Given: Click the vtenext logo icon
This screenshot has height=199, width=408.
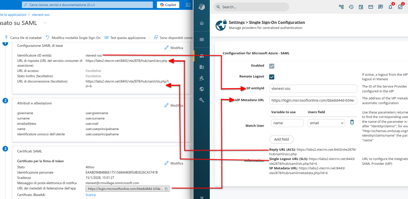Looking at the screenshot, I should [x=201, y=7].
